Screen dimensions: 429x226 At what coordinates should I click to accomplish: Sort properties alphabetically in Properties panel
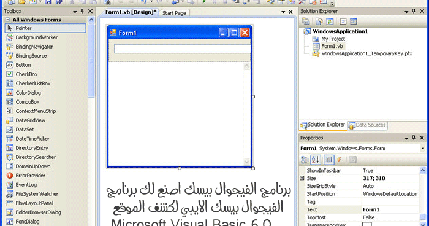coord(316,160)
